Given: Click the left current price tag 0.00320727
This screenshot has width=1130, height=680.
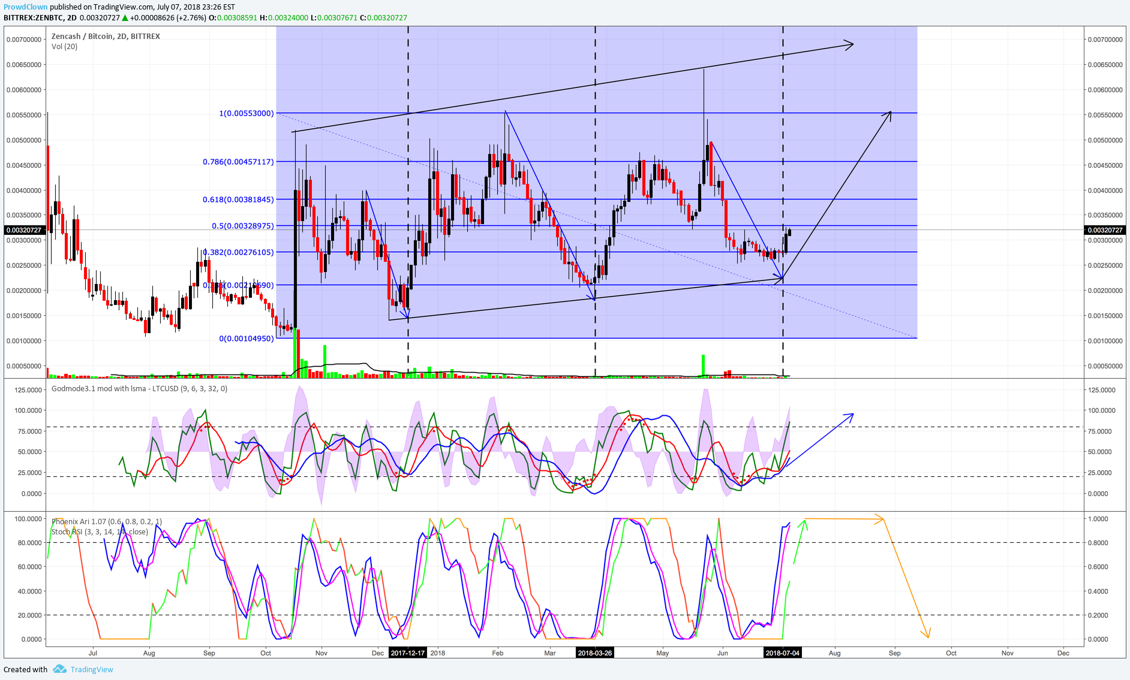Looking at the screenshot, I should pyautogui.click(x=24, y=230).
